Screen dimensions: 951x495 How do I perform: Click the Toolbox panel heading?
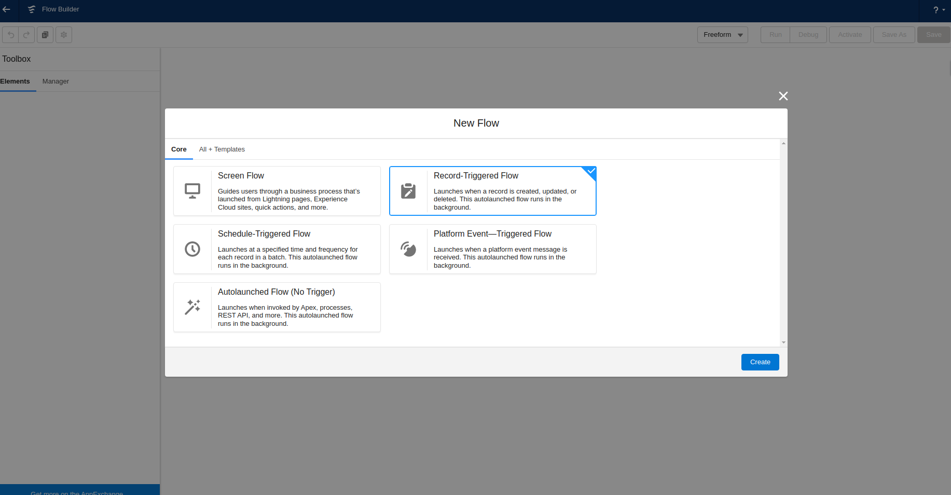17,59
